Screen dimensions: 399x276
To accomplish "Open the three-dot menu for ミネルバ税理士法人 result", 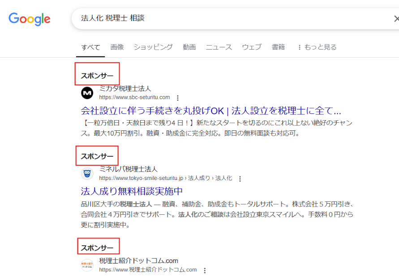I will pos(240,179).
